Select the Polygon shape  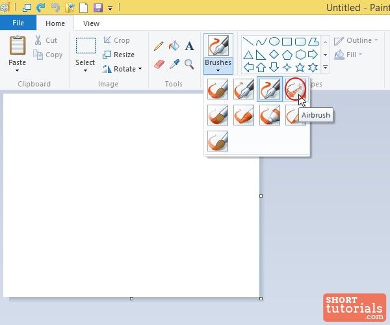[313, 42]
